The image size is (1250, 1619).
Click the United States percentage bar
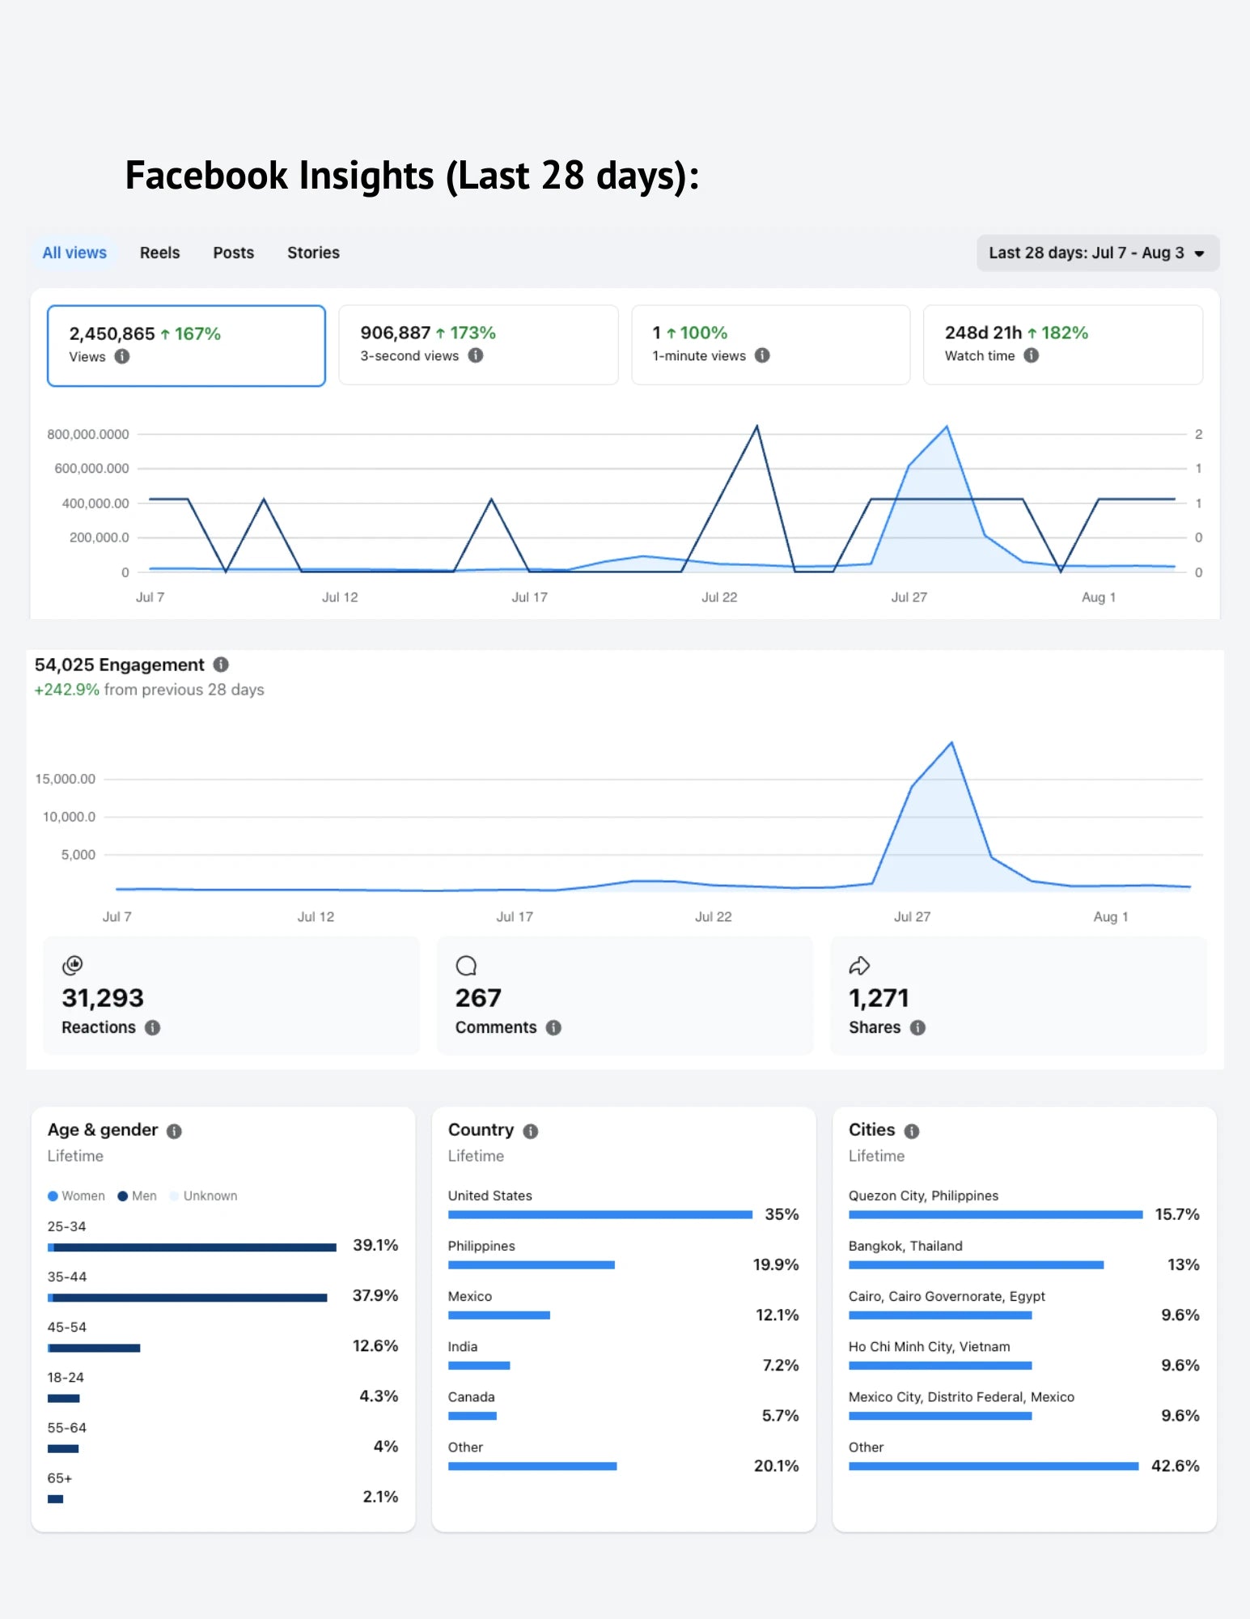(x=600, y=1214)
